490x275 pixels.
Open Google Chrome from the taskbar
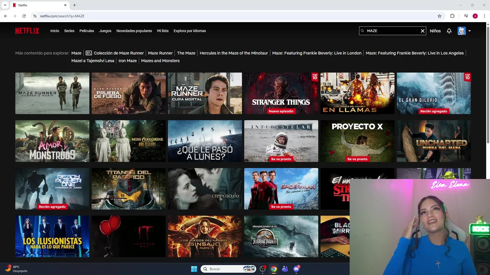point(274,269)
